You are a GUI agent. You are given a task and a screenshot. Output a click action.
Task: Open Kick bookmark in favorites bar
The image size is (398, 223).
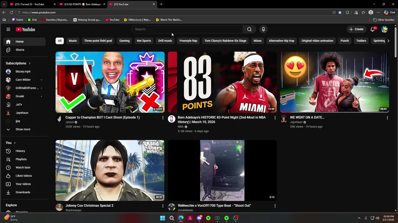(32, 20)
